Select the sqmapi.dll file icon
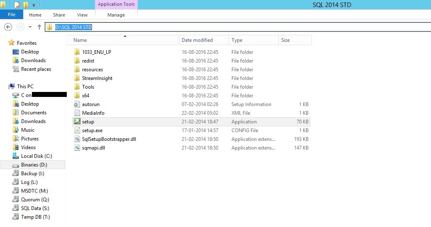 point(77,147)
